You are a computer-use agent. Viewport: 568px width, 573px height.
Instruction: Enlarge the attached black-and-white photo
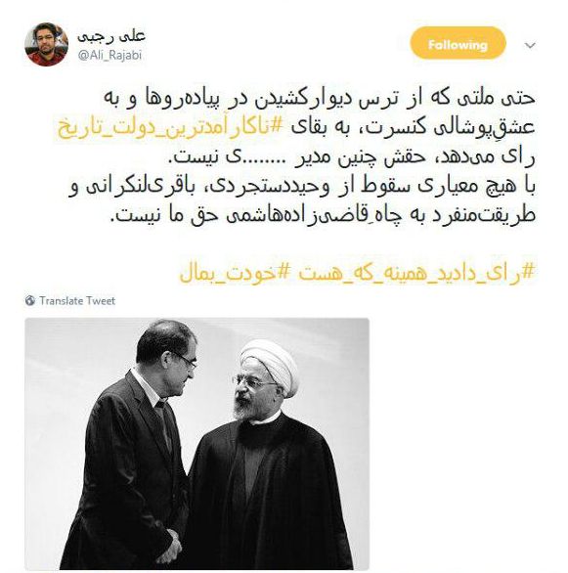(x=197, y=443)
